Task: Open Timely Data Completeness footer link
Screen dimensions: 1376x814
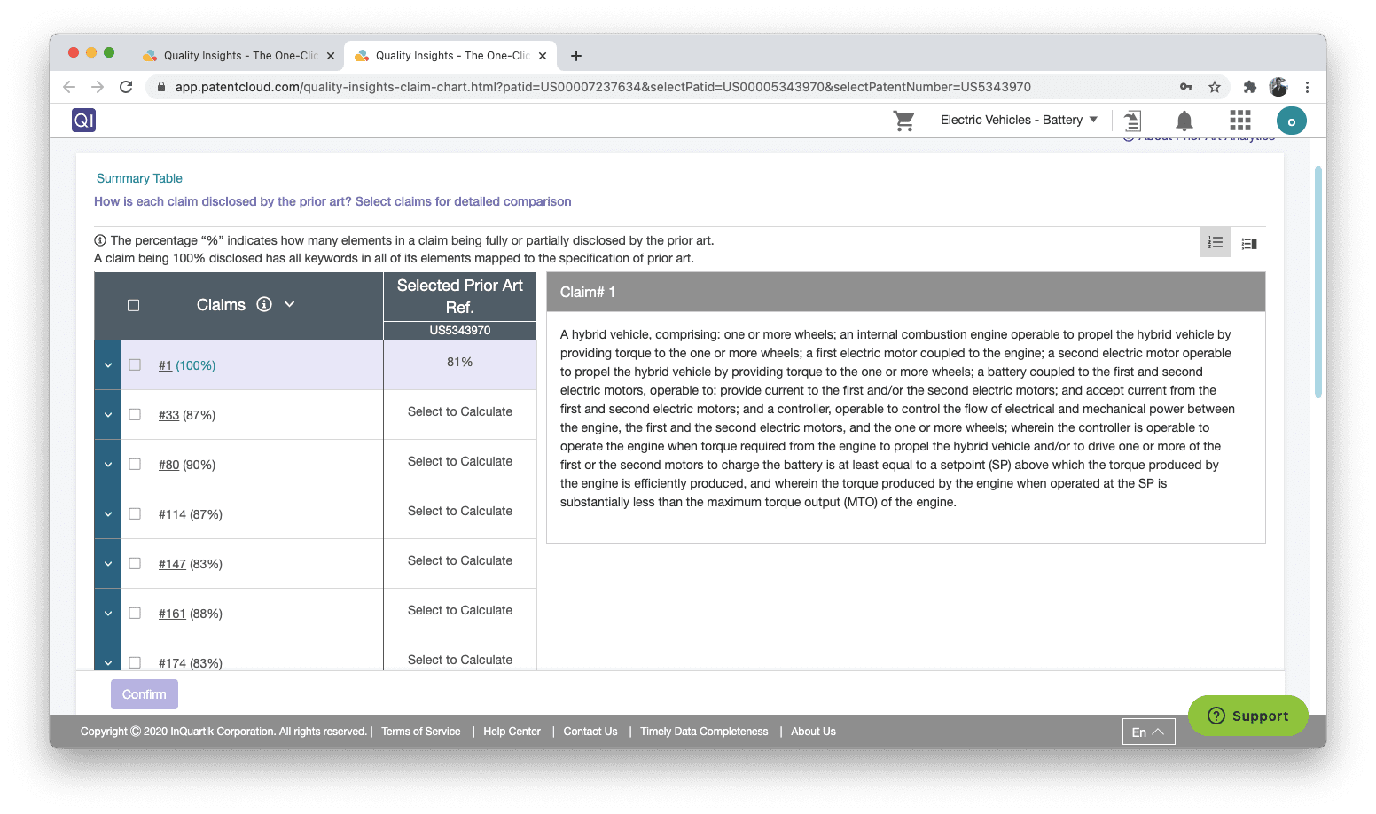Action: tap(704, 732)
